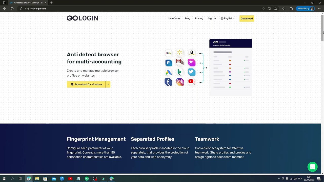
Task: Click the Facebook icon in the app grid
Action: [x=168, y=82]
